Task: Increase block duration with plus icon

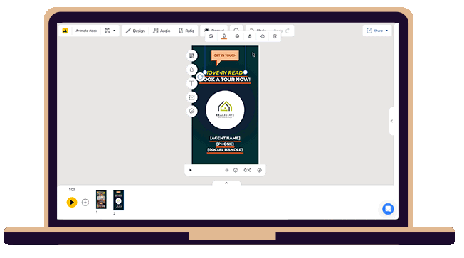Action: point(260,171)
